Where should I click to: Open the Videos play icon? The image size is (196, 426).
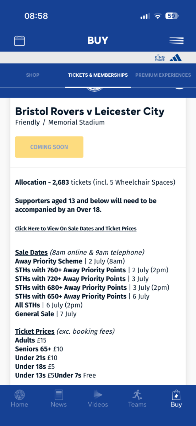98,394
